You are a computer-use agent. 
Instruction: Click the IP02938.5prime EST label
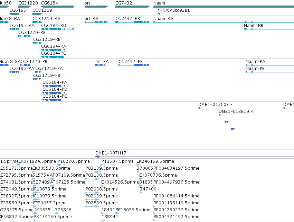point(101,189)
